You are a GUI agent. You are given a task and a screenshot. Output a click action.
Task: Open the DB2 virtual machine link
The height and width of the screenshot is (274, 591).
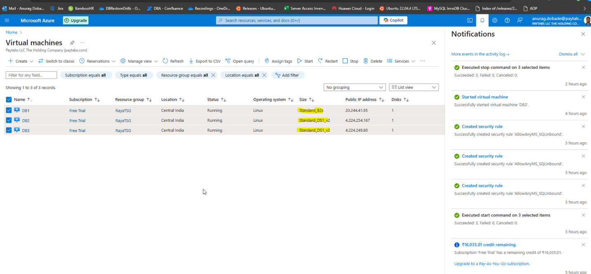click(26, 120)
